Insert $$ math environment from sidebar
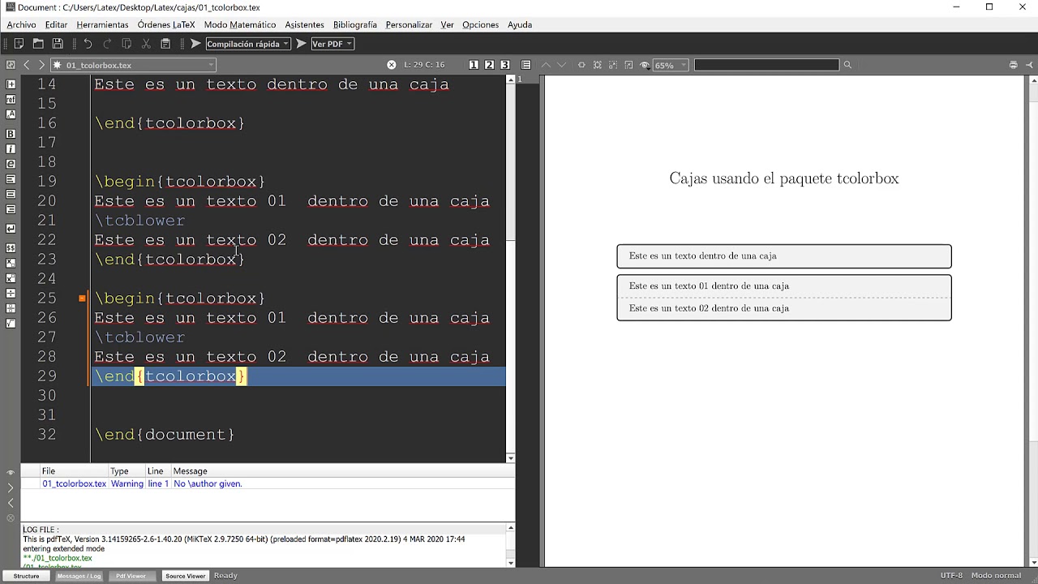 coord(11,247)
